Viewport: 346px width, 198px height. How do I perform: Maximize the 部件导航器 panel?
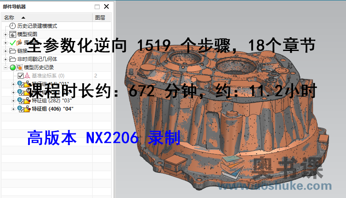click(97, 7)
